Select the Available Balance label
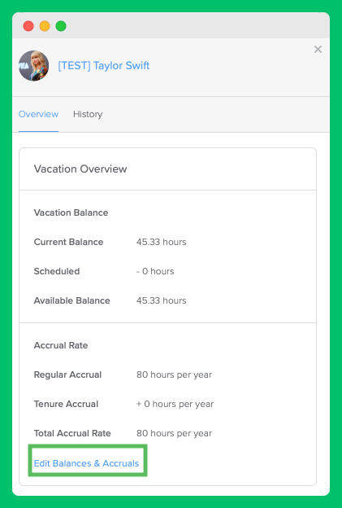Image resolution: width=342 pixels, height=508 pixels. coord(72,300)
